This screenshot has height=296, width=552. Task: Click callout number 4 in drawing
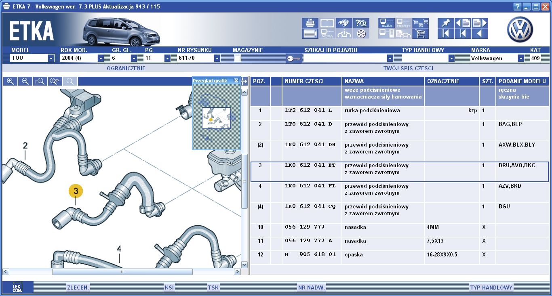point(119,249)
